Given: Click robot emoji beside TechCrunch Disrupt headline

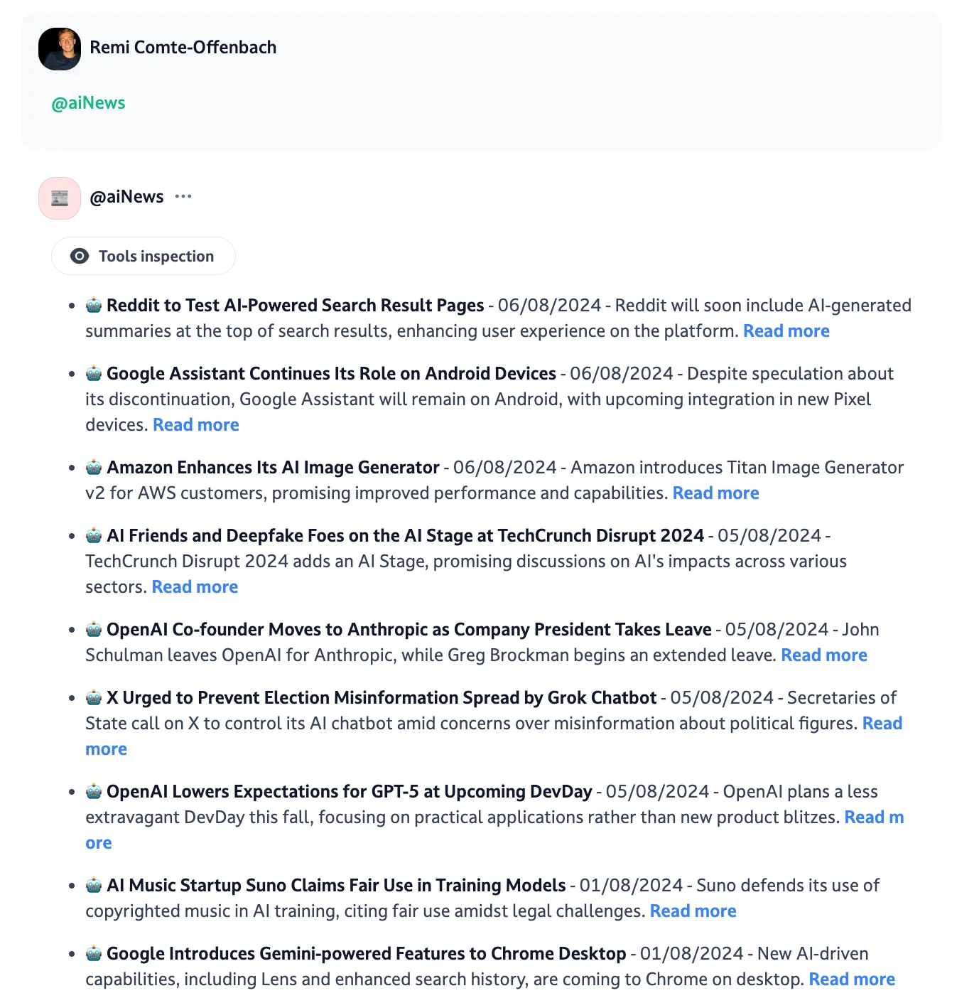Looking at the screenshot, I should coord(94,536).
